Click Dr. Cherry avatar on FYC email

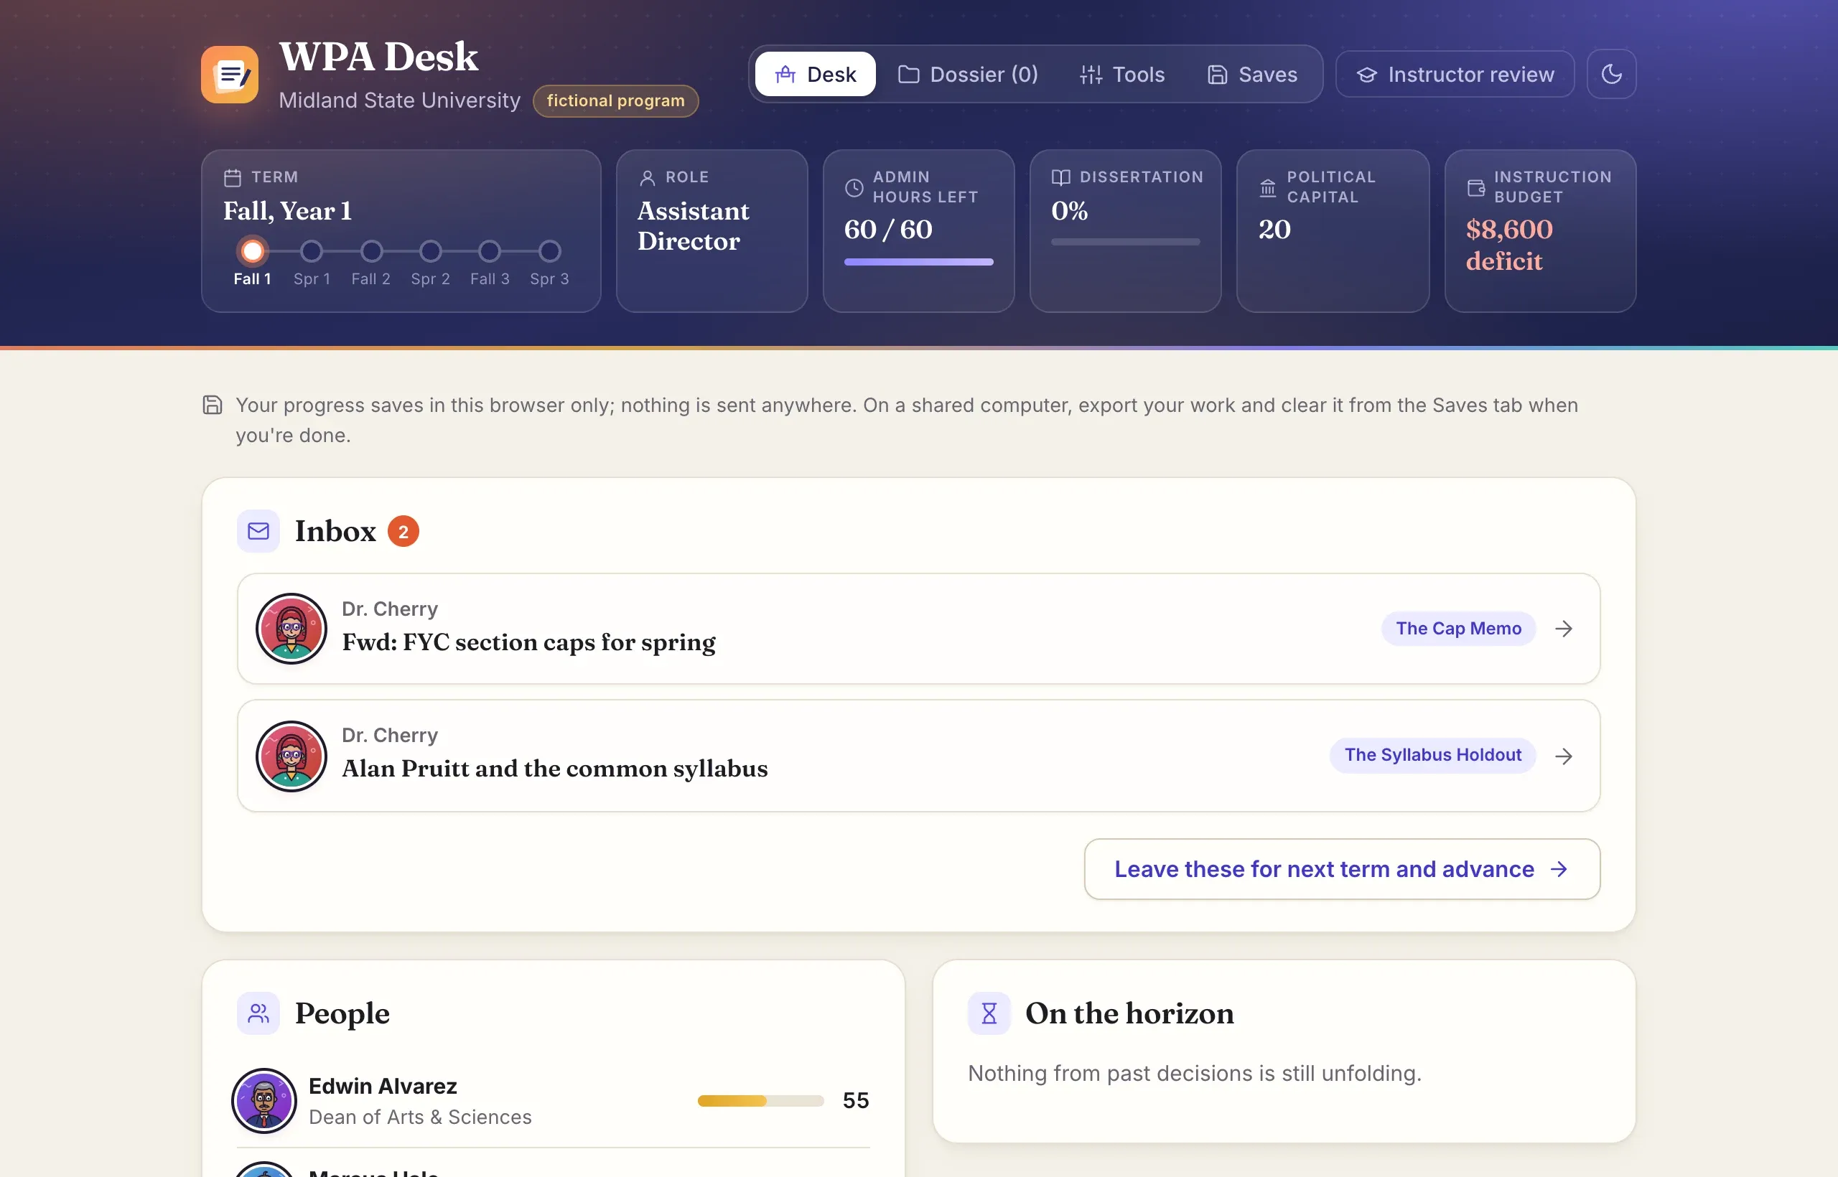(x=291, y=628)
